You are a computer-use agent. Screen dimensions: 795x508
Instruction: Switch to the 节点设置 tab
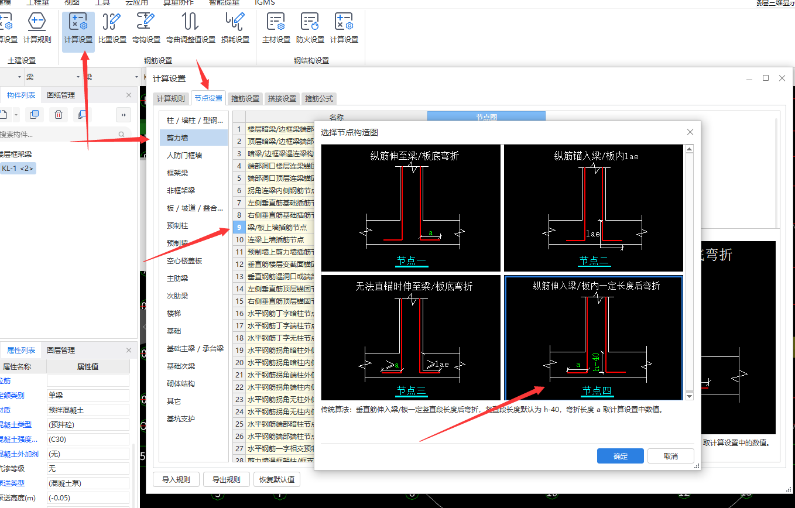pos(209,98)
